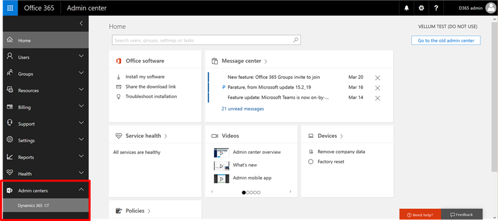Viewport: 498px width, 221px height.
Task: Expand the Groups chevron
Action: click(81, 73)
